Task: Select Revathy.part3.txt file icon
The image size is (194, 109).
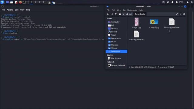Action: 136,34
